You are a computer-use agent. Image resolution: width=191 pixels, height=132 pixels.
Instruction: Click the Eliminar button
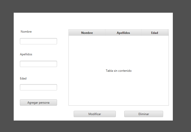[144, 114]
